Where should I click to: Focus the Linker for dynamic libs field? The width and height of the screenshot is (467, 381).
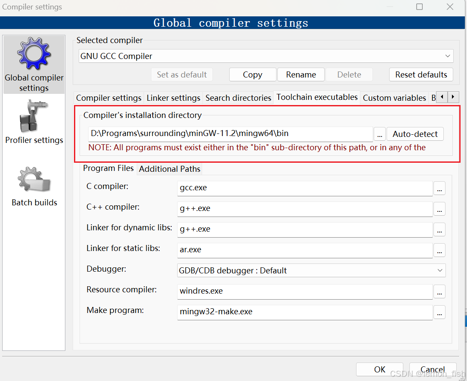pos(305,229)
